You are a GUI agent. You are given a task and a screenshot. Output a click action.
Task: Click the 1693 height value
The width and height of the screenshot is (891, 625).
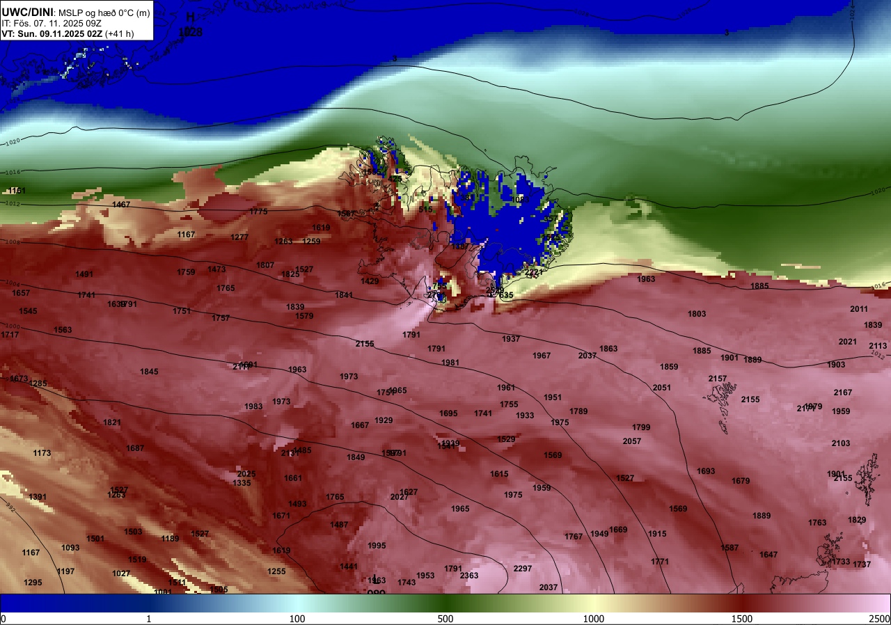(x=706, y=471)
